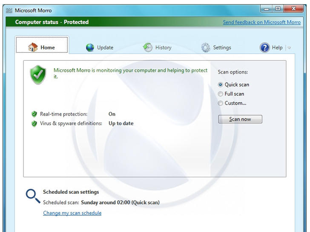Image resolution: width=310 pixels, height=232 pixels.
Task: Open the Settings tab
Action: click(x=216, y=48)
